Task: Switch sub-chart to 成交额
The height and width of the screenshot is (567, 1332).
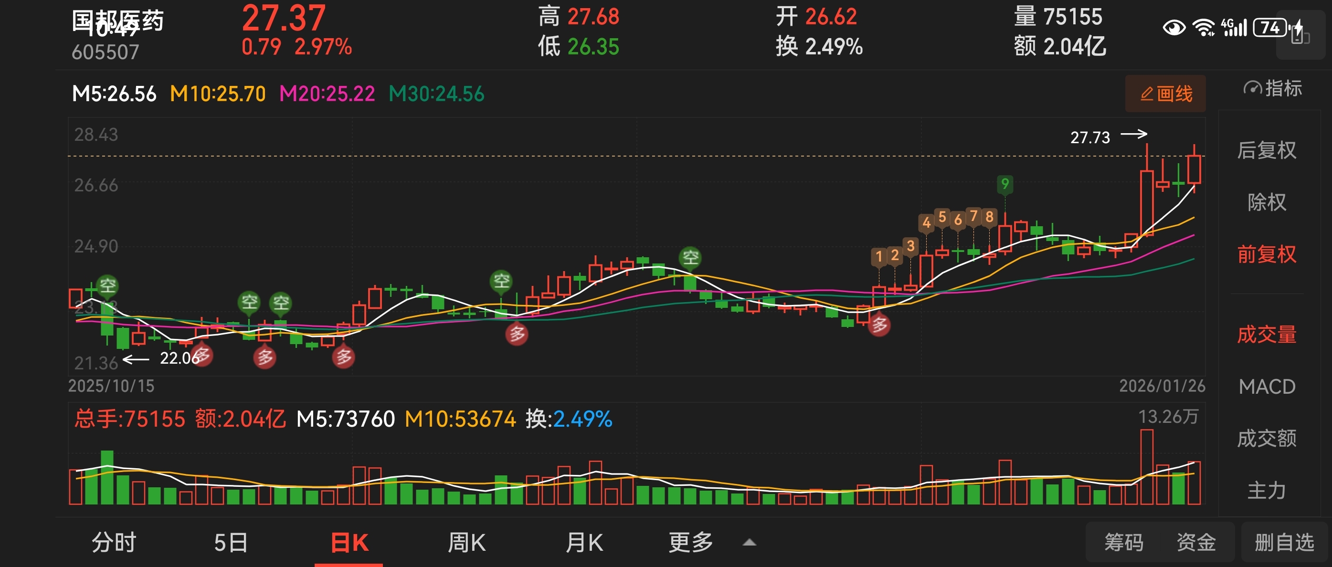Action: [x=1266, y=438]
